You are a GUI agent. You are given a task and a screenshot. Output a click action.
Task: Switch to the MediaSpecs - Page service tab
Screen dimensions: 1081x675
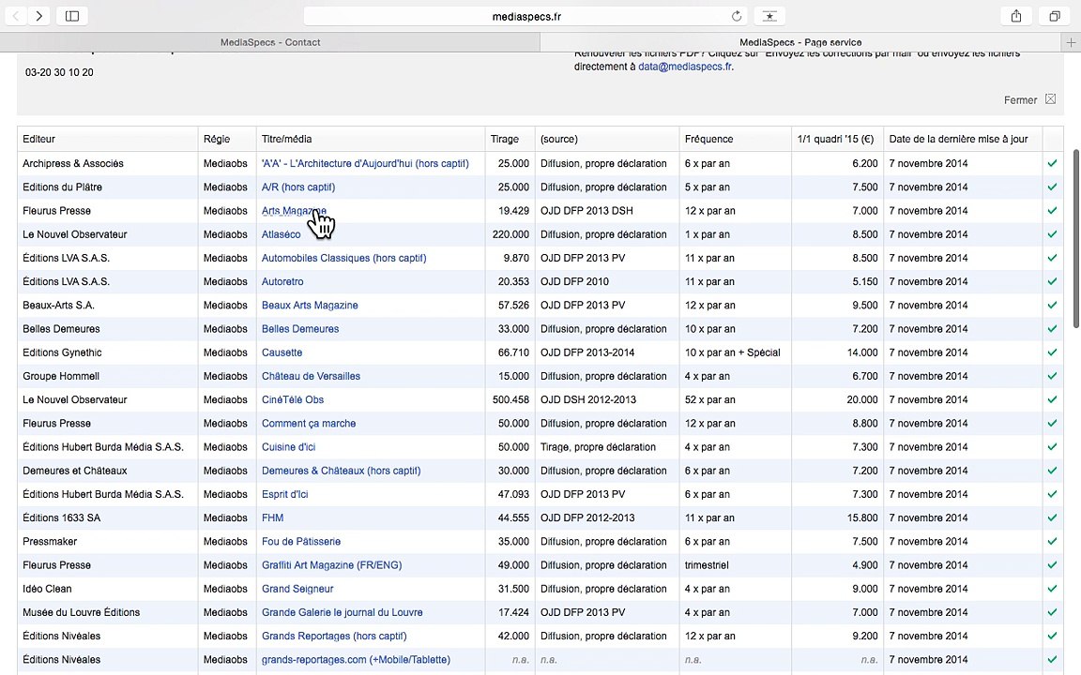(800, 42)
